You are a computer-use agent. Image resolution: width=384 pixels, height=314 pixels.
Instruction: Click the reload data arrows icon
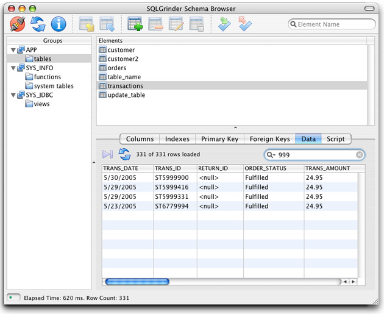point(125,154)
